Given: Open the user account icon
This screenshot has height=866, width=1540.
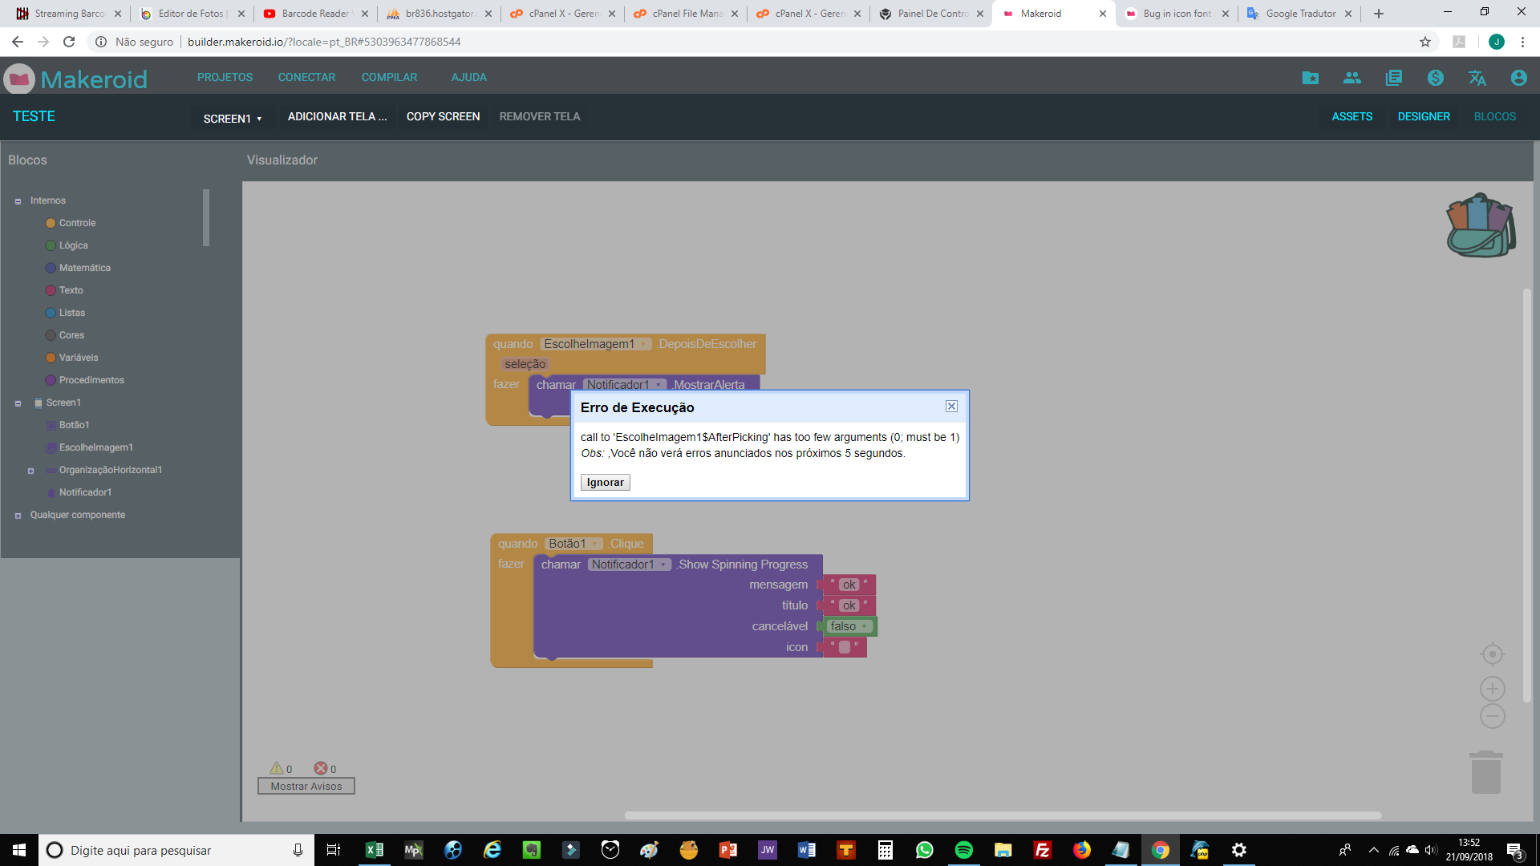Looking at the screenshot, I should tap(1518, 78).
